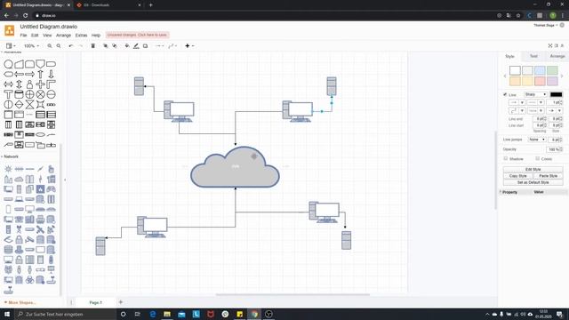
Task: Select the top-left PC shape on canvas
Action: (x=179, y=111)
